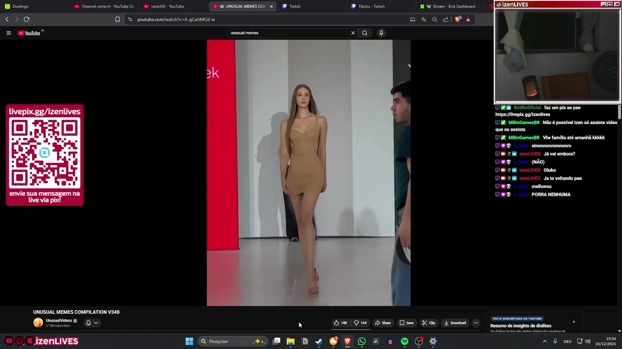Select message 'Vlw família até amanhã kkkkk'
The image size is (622, 349).
pyautogui.click(x=573, y=138)
